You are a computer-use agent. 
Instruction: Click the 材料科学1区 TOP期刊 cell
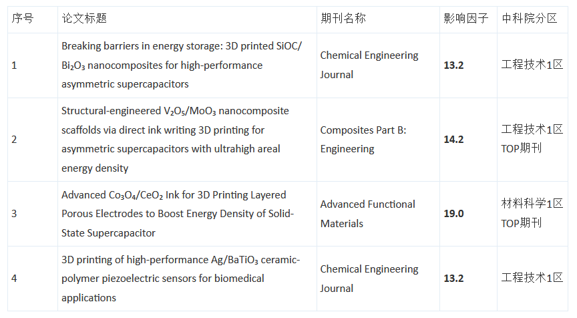point(532,213)
